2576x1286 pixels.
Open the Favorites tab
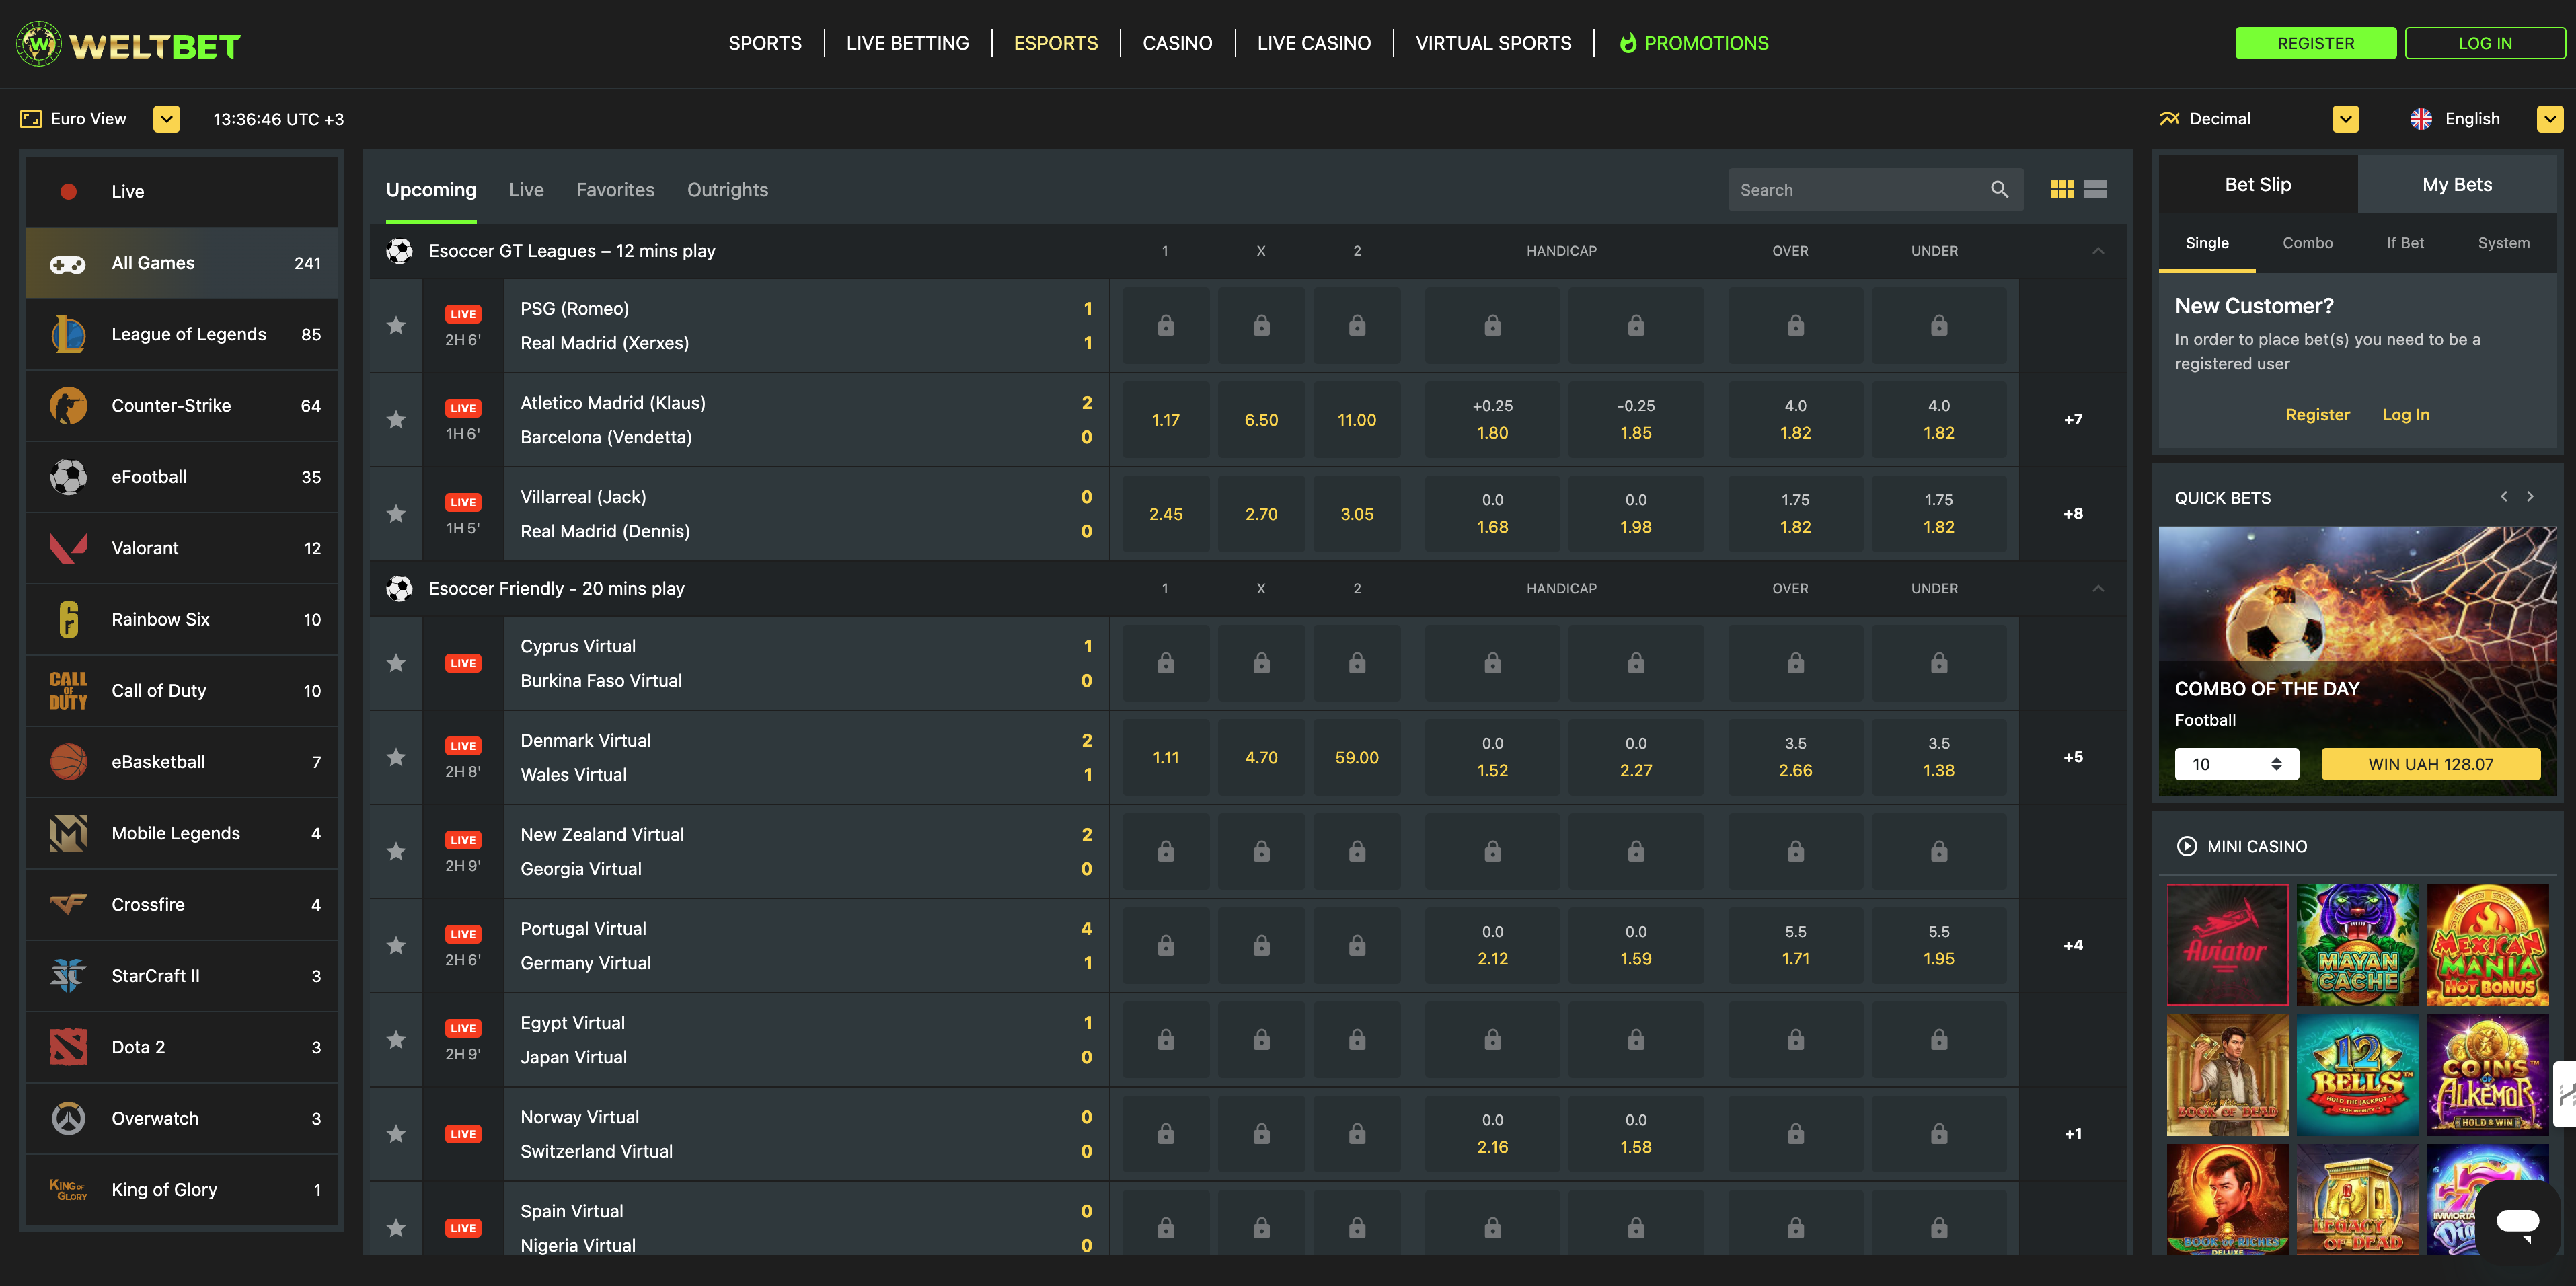(615, 190)
